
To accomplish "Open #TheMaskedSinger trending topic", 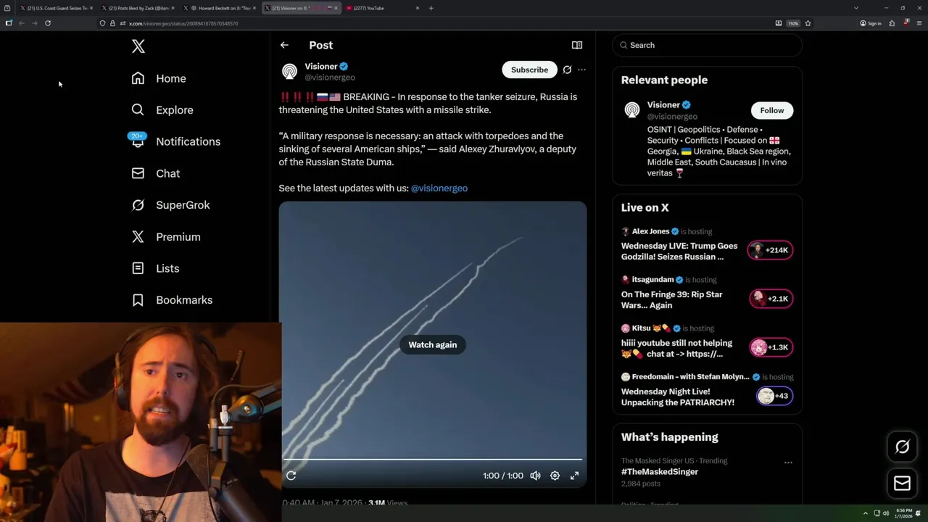I will tap(660, 472).
